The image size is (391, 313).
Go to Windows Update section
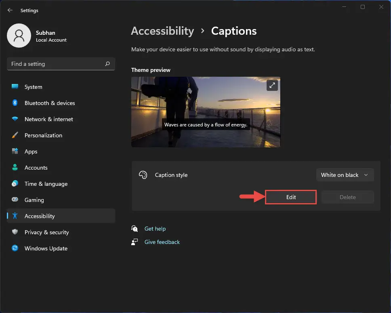point(61,248)
